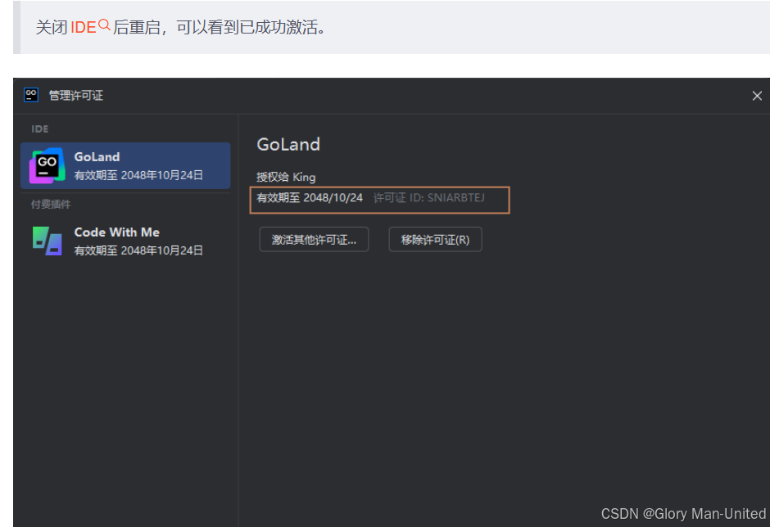This screenshot has height=527, width=770.
Task: Click the 有效期至 2048/10/24 text
Action: coord(310,198)
